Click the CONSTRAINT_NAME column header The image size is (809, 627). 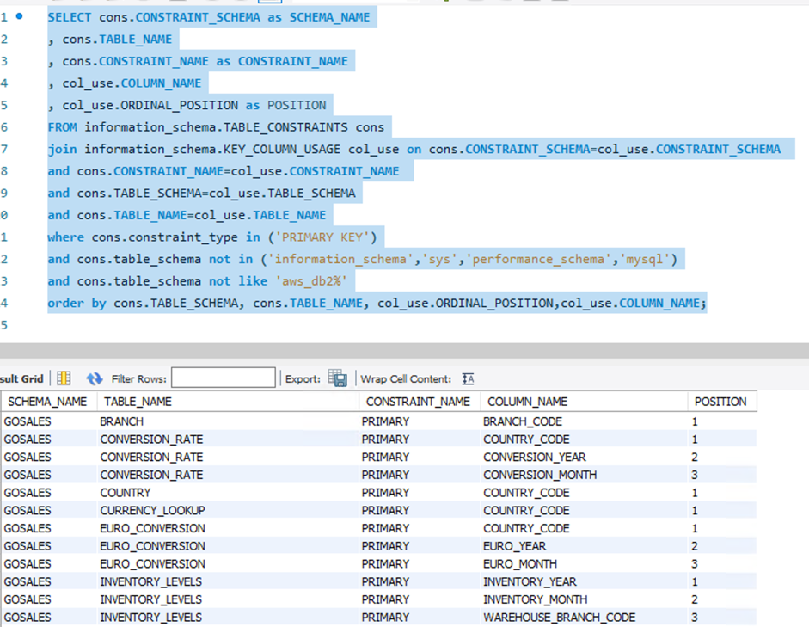pos(418,402)
